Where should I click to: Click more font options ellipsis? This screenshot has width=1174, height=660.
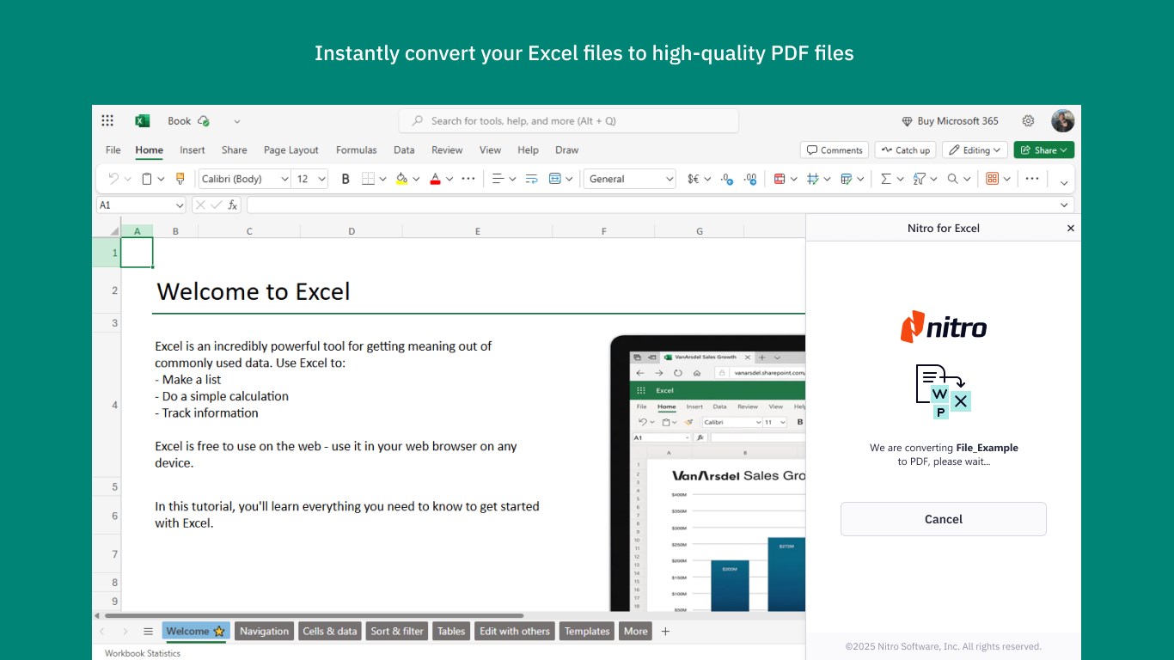[x=468, y=179]
